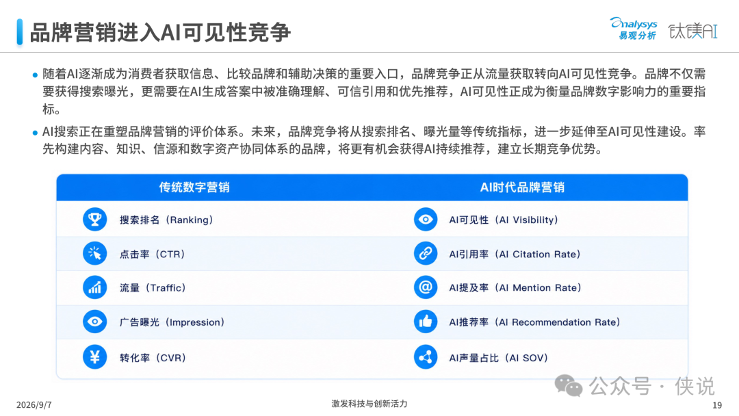Click the Analysys 易观分析 logo
Image resolution: width=739 pixels, height=416 pixels.
coord(634,29)
